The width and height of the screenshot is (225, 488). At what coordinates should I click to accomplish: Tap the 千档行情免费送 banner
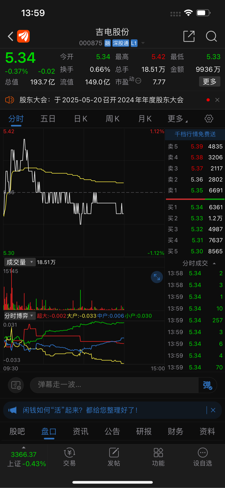(195, 134)
